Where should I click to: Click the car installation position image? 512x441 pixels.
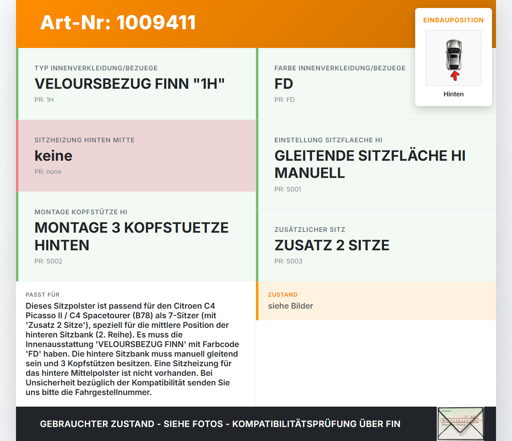pos(454,58)
